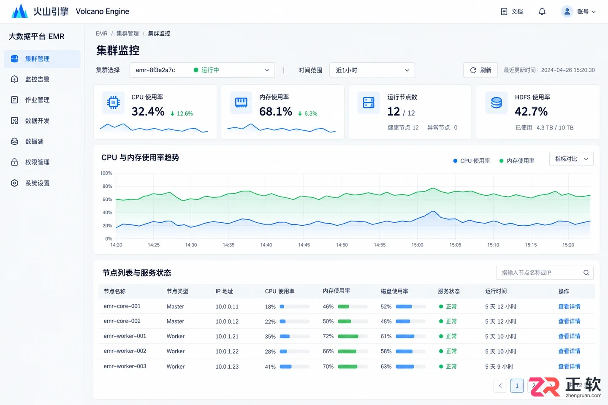
Task: Click node name emr-worker-002
Action: [125, 351]
